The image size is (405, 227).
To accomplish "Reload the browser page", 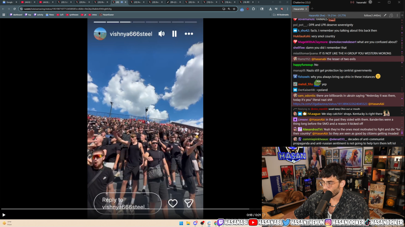I will (15, 9).
